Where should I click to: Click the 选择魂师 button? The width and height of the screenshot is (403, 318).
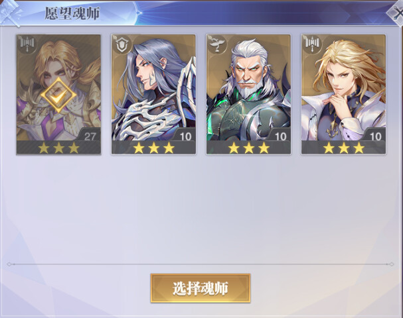coord(201,288)
